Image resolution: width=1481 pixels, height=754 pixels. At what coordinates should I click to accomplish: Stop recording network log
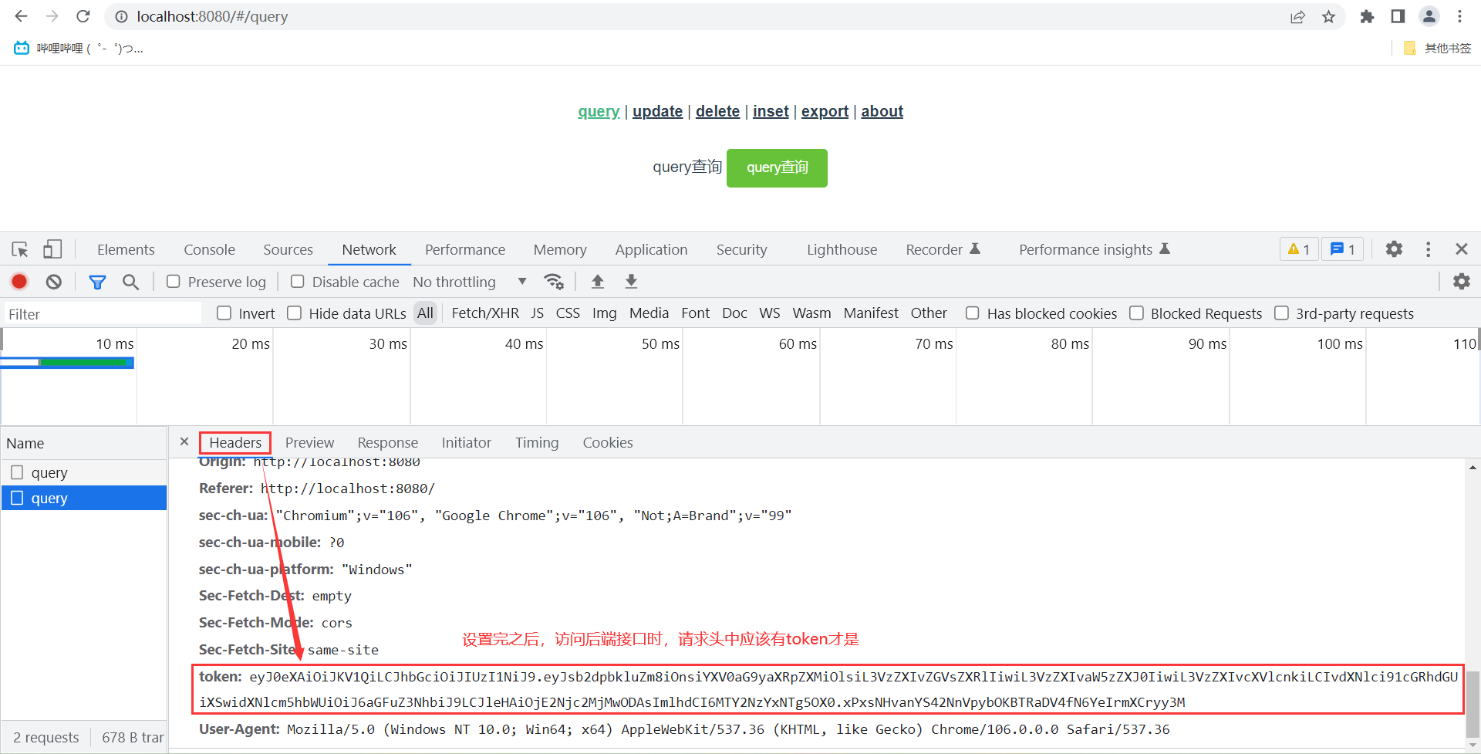[x=19, y=282]
